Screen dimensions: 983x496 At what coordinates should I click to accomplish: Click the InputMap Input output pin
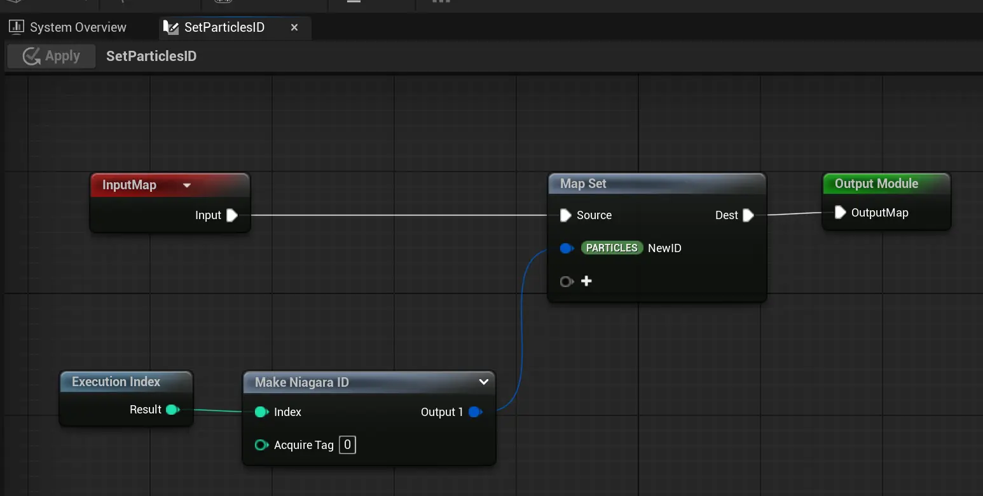[x=232, y=215]
